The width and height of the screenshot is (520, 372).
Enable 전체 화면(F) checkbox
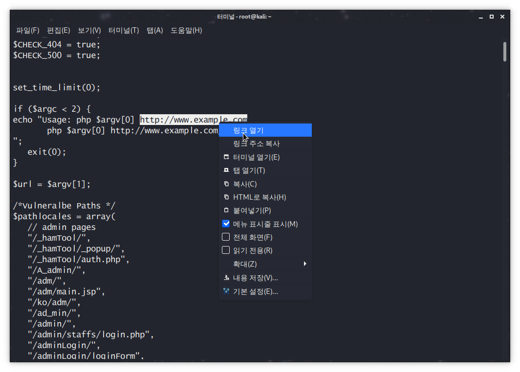coord(226,237)
